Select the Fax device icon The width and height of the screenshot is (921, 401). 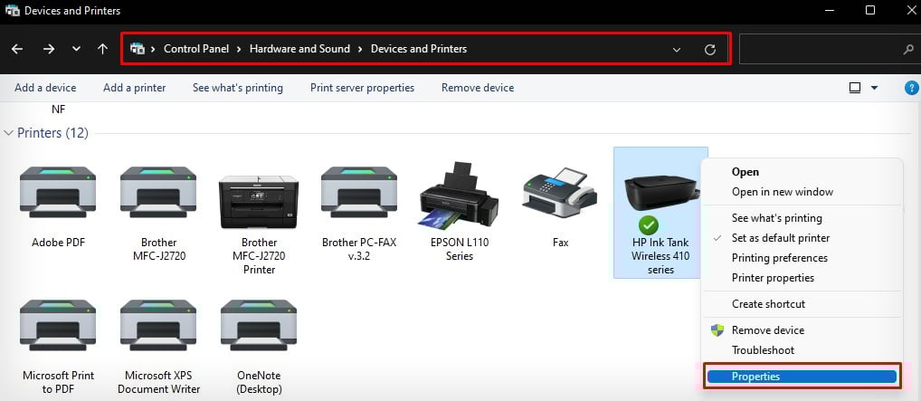click(x=560, y=192)
